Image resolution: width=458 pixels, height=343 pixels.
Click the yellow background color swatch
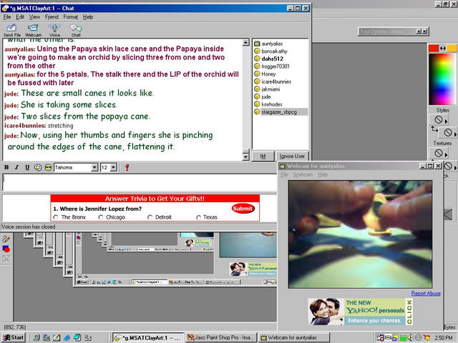(452, 48)
